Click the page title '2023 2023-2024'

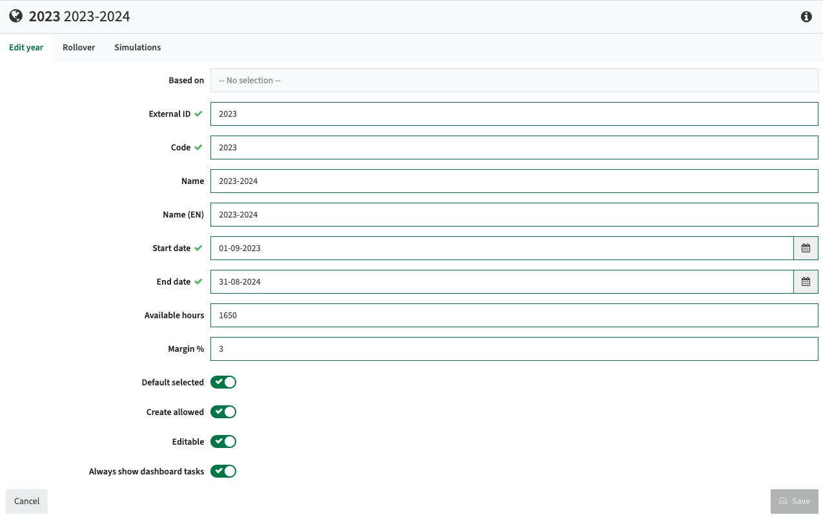79,16
